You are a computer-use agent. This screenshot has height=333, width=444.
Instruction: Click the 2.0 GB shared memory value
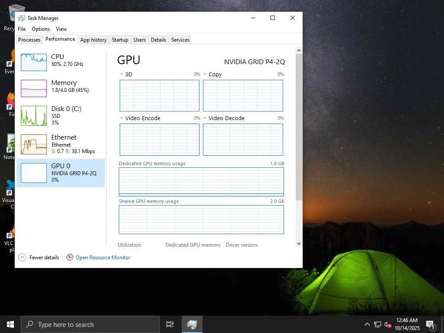pyautogui.click(x=277, y=201)
